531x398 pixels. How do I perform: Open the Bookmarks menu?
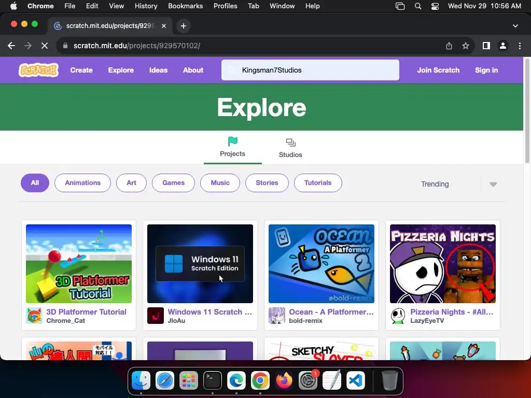coord(186,6)
